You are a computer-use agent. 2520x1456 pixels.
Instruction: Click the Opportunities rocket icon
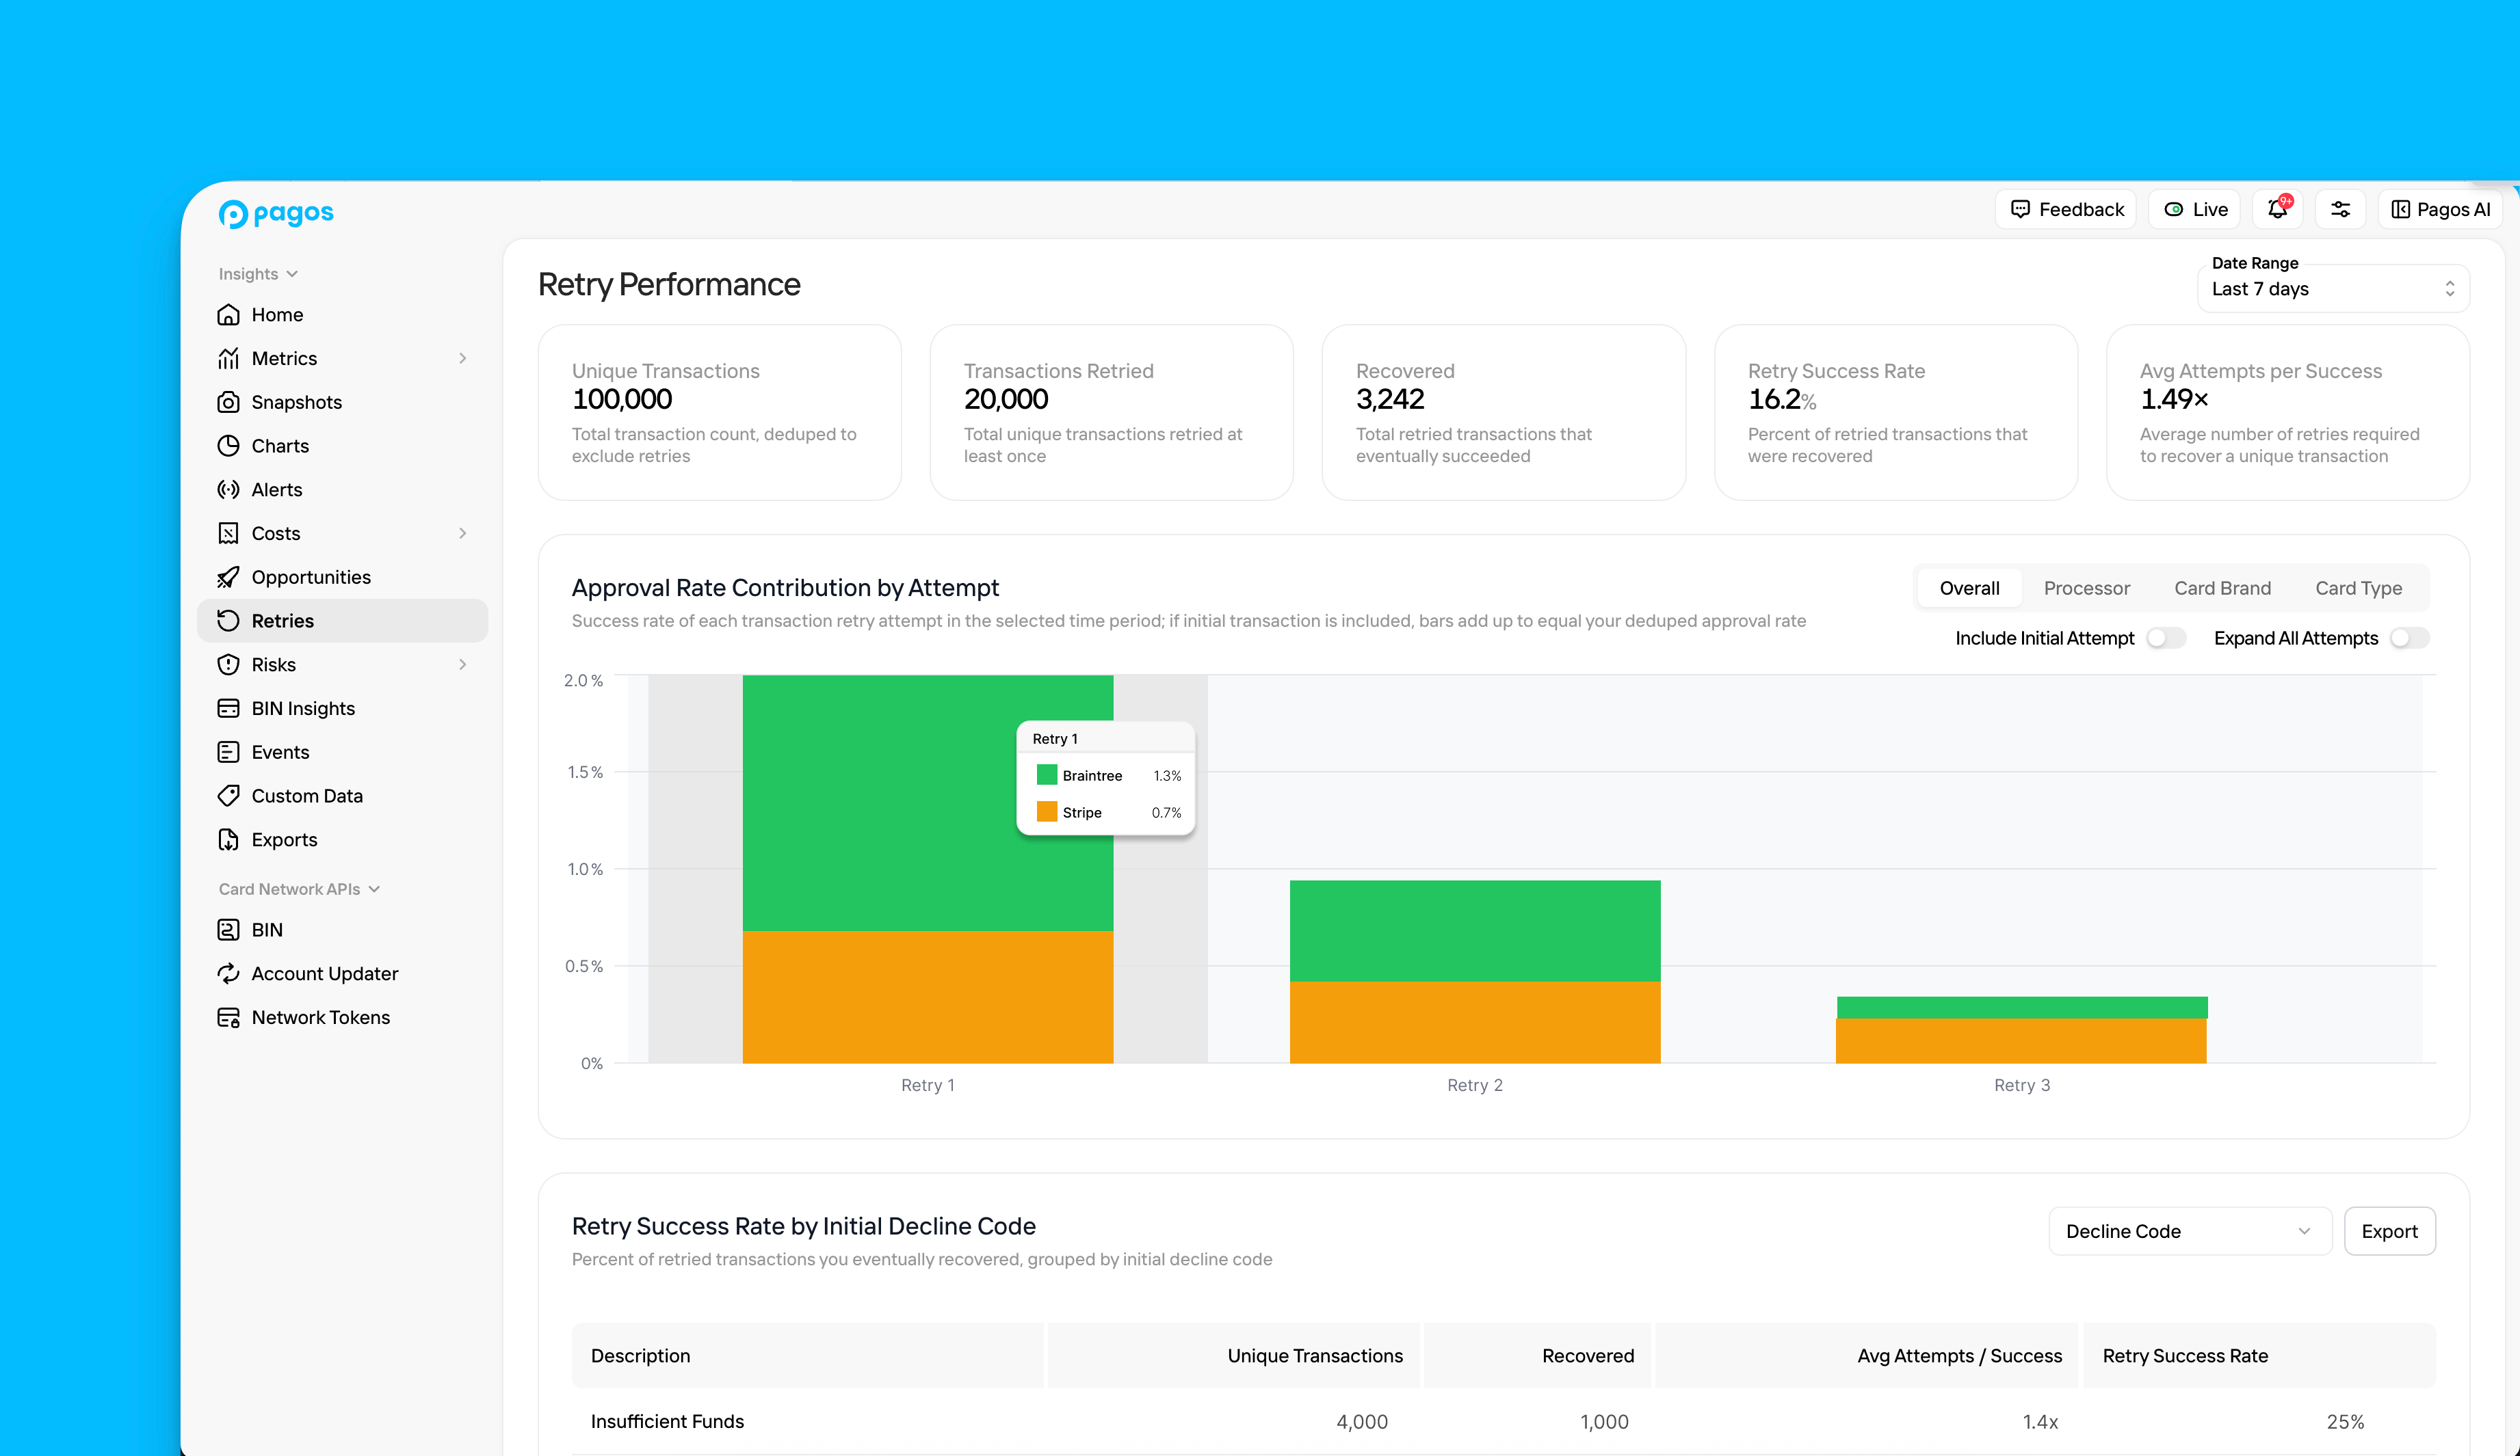tap(228, 578)
